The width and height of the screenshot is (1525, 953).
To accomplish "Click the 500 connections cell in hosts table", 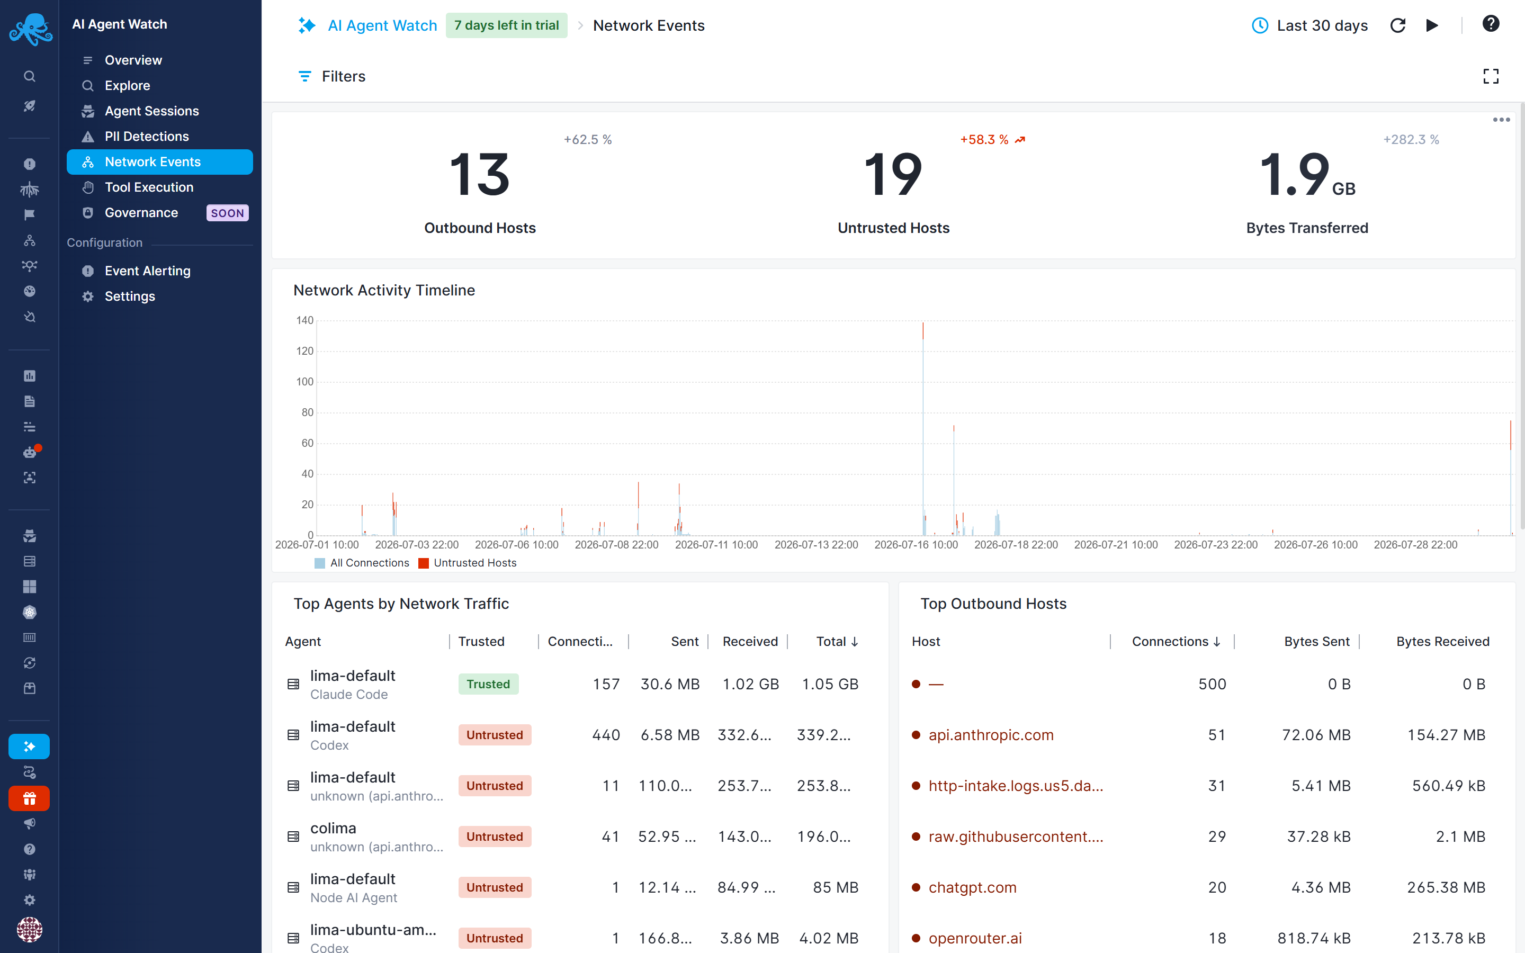I will coord(1212,685).
